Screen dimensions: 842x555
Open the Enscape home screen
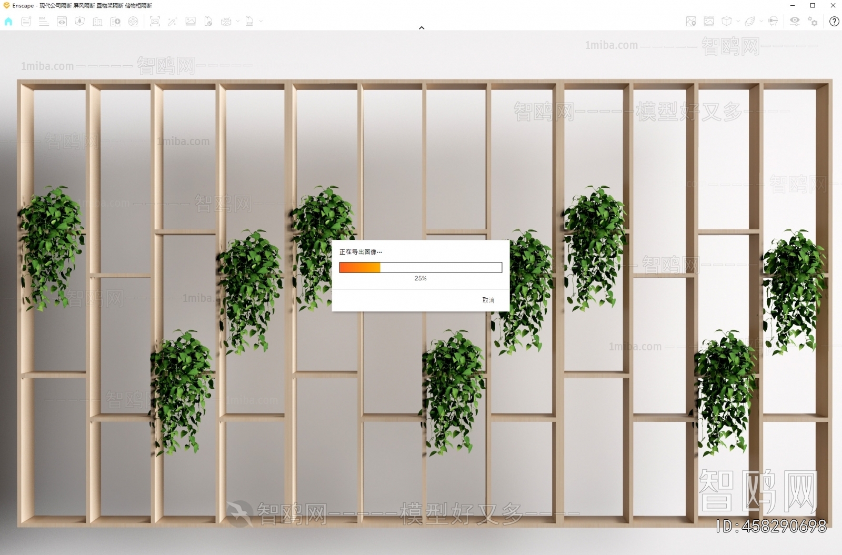(8, 22)
